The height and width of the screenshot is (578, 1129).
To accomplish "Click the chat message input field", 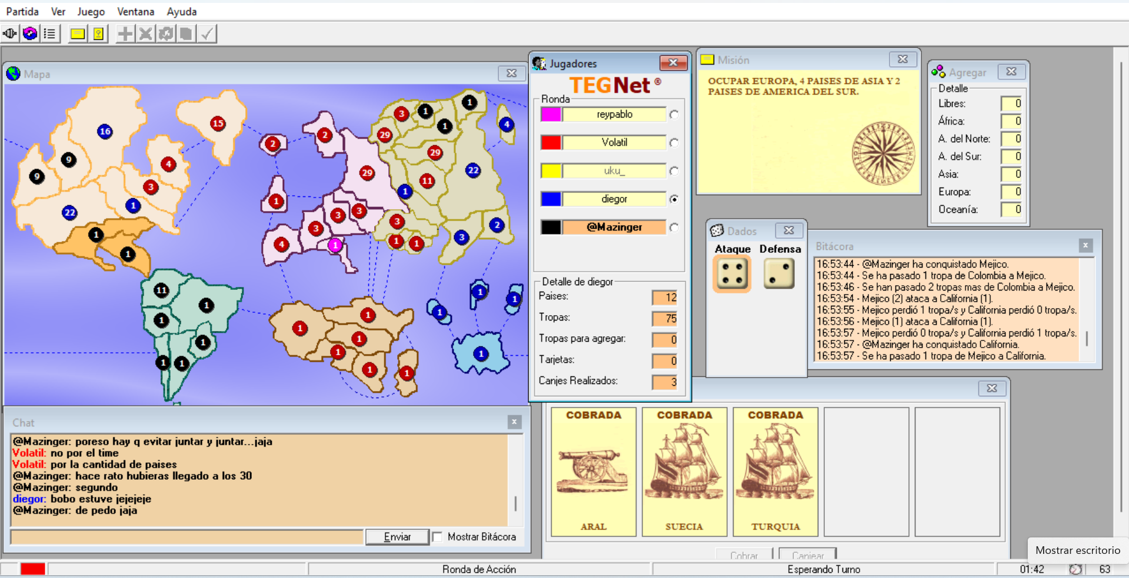I will (x=186, y=537).
